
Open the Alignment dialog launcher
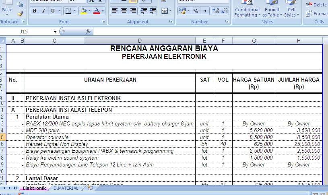(x=171, y=21)
